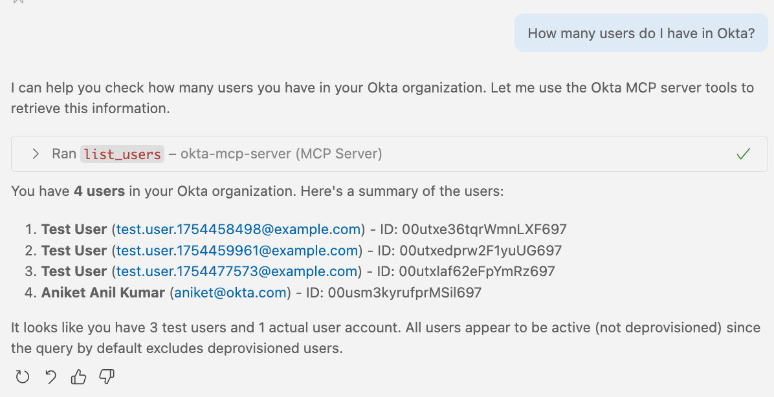Open the test.user.1754458498@example.com link
Viewport: 774px width, 397px height.
(238, 229)
